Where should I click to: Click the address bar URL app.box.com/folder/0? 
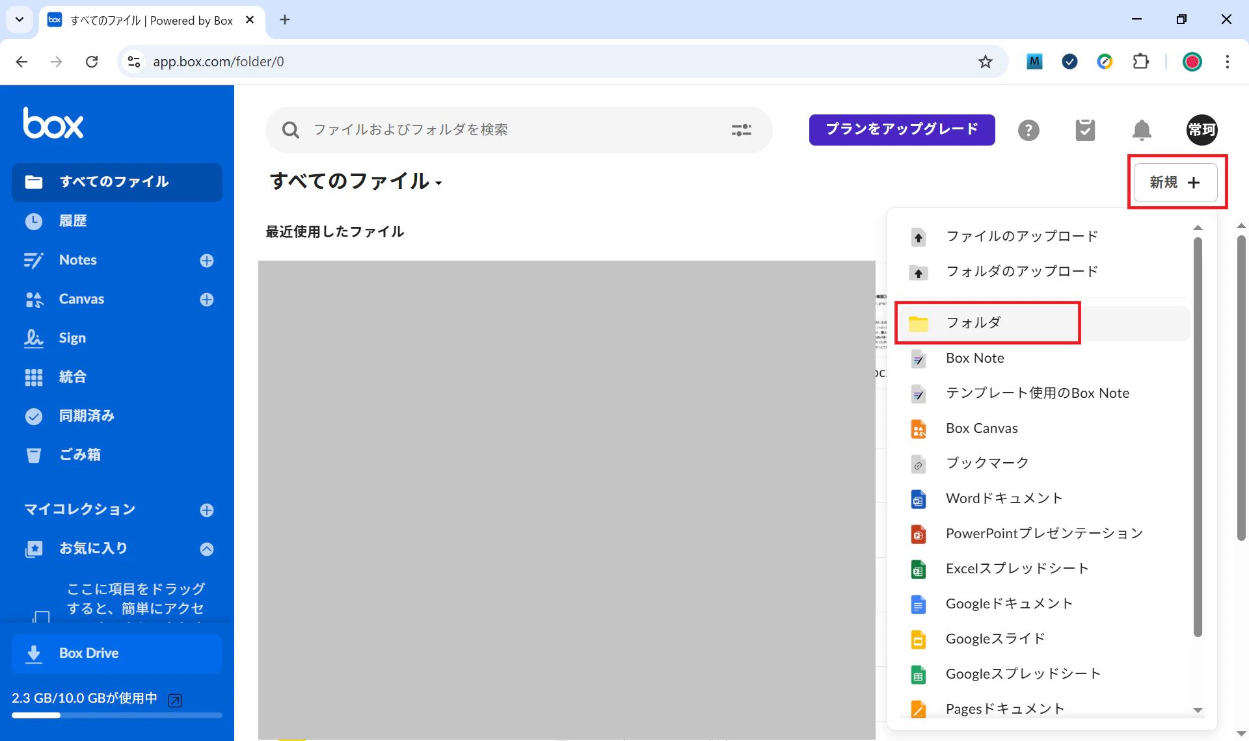pos(219,62)
